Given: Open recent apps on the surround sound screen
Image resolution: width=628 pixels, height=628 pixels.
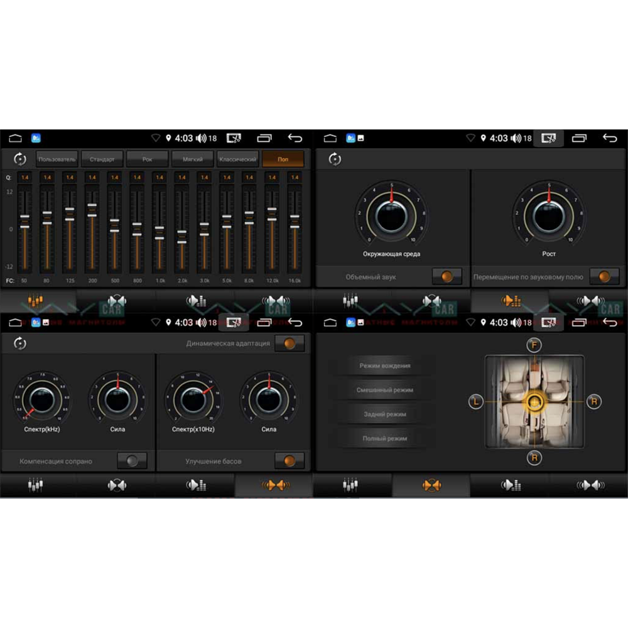Looking at the screenshot, I should click(x=579, y=138).
